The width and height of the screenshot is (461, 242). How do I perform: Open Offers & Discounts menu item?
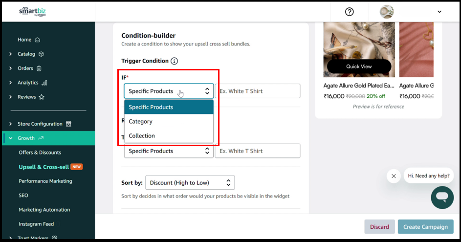(x=40, y=153)
